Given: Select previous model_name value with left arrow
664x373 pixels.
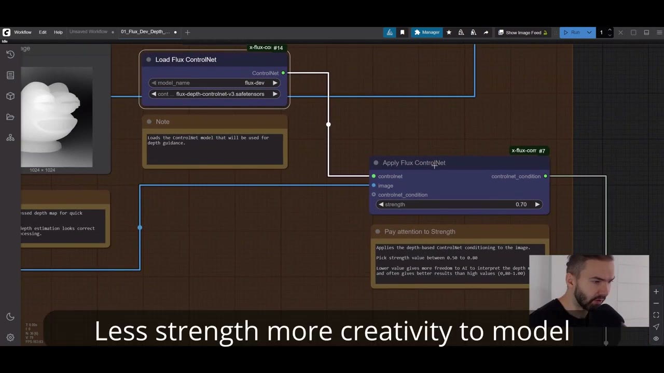Looking at the screenshot, I should [154, 83].
